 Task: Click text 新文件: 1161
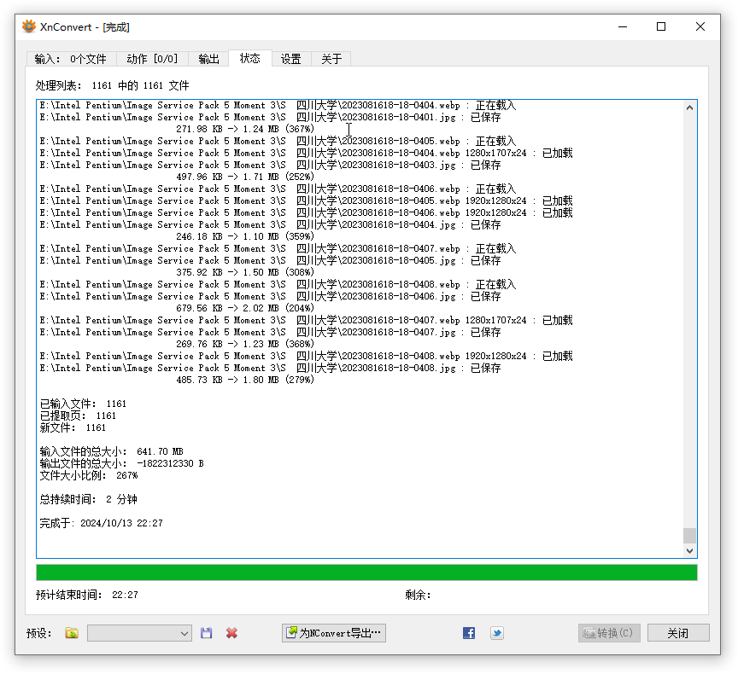tap(73, 427)
